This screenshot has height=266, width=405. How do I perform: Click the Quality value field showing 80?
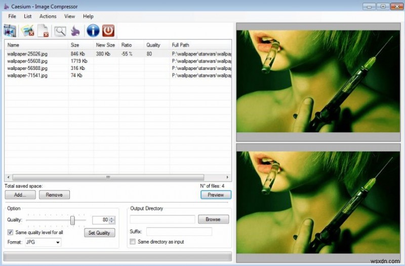tap(101, 220)
